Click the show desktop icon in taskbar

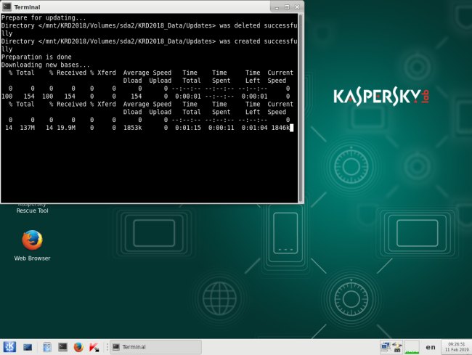coord(28,347)
